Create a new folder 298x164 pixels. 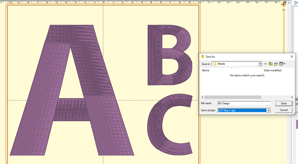tap(276, 64)
